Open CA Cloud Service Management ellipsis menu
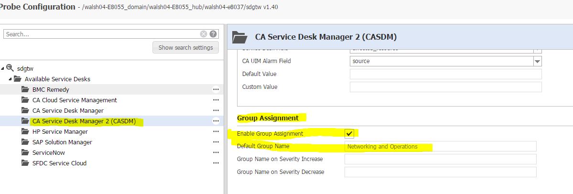Image resolution: width=573 pixels, height=194 pixels. [x=216, y=100]
